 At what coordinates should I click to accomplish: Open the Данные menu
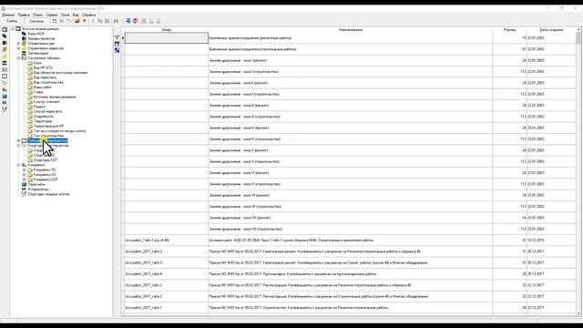point(8,15)
